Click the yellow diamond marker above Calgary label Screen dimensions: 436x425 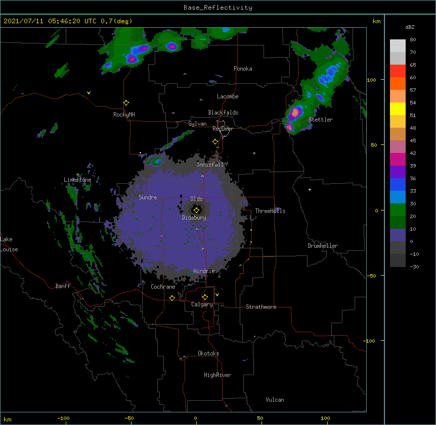(x=205, y=297)
